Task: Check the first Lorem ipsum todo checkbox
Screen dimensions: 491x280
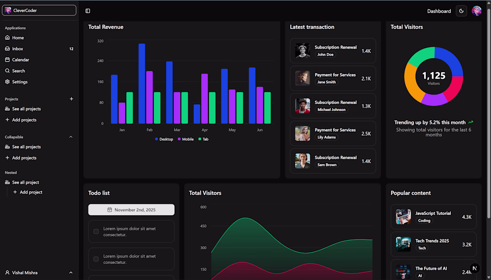Action: click(x=96, y=231)
